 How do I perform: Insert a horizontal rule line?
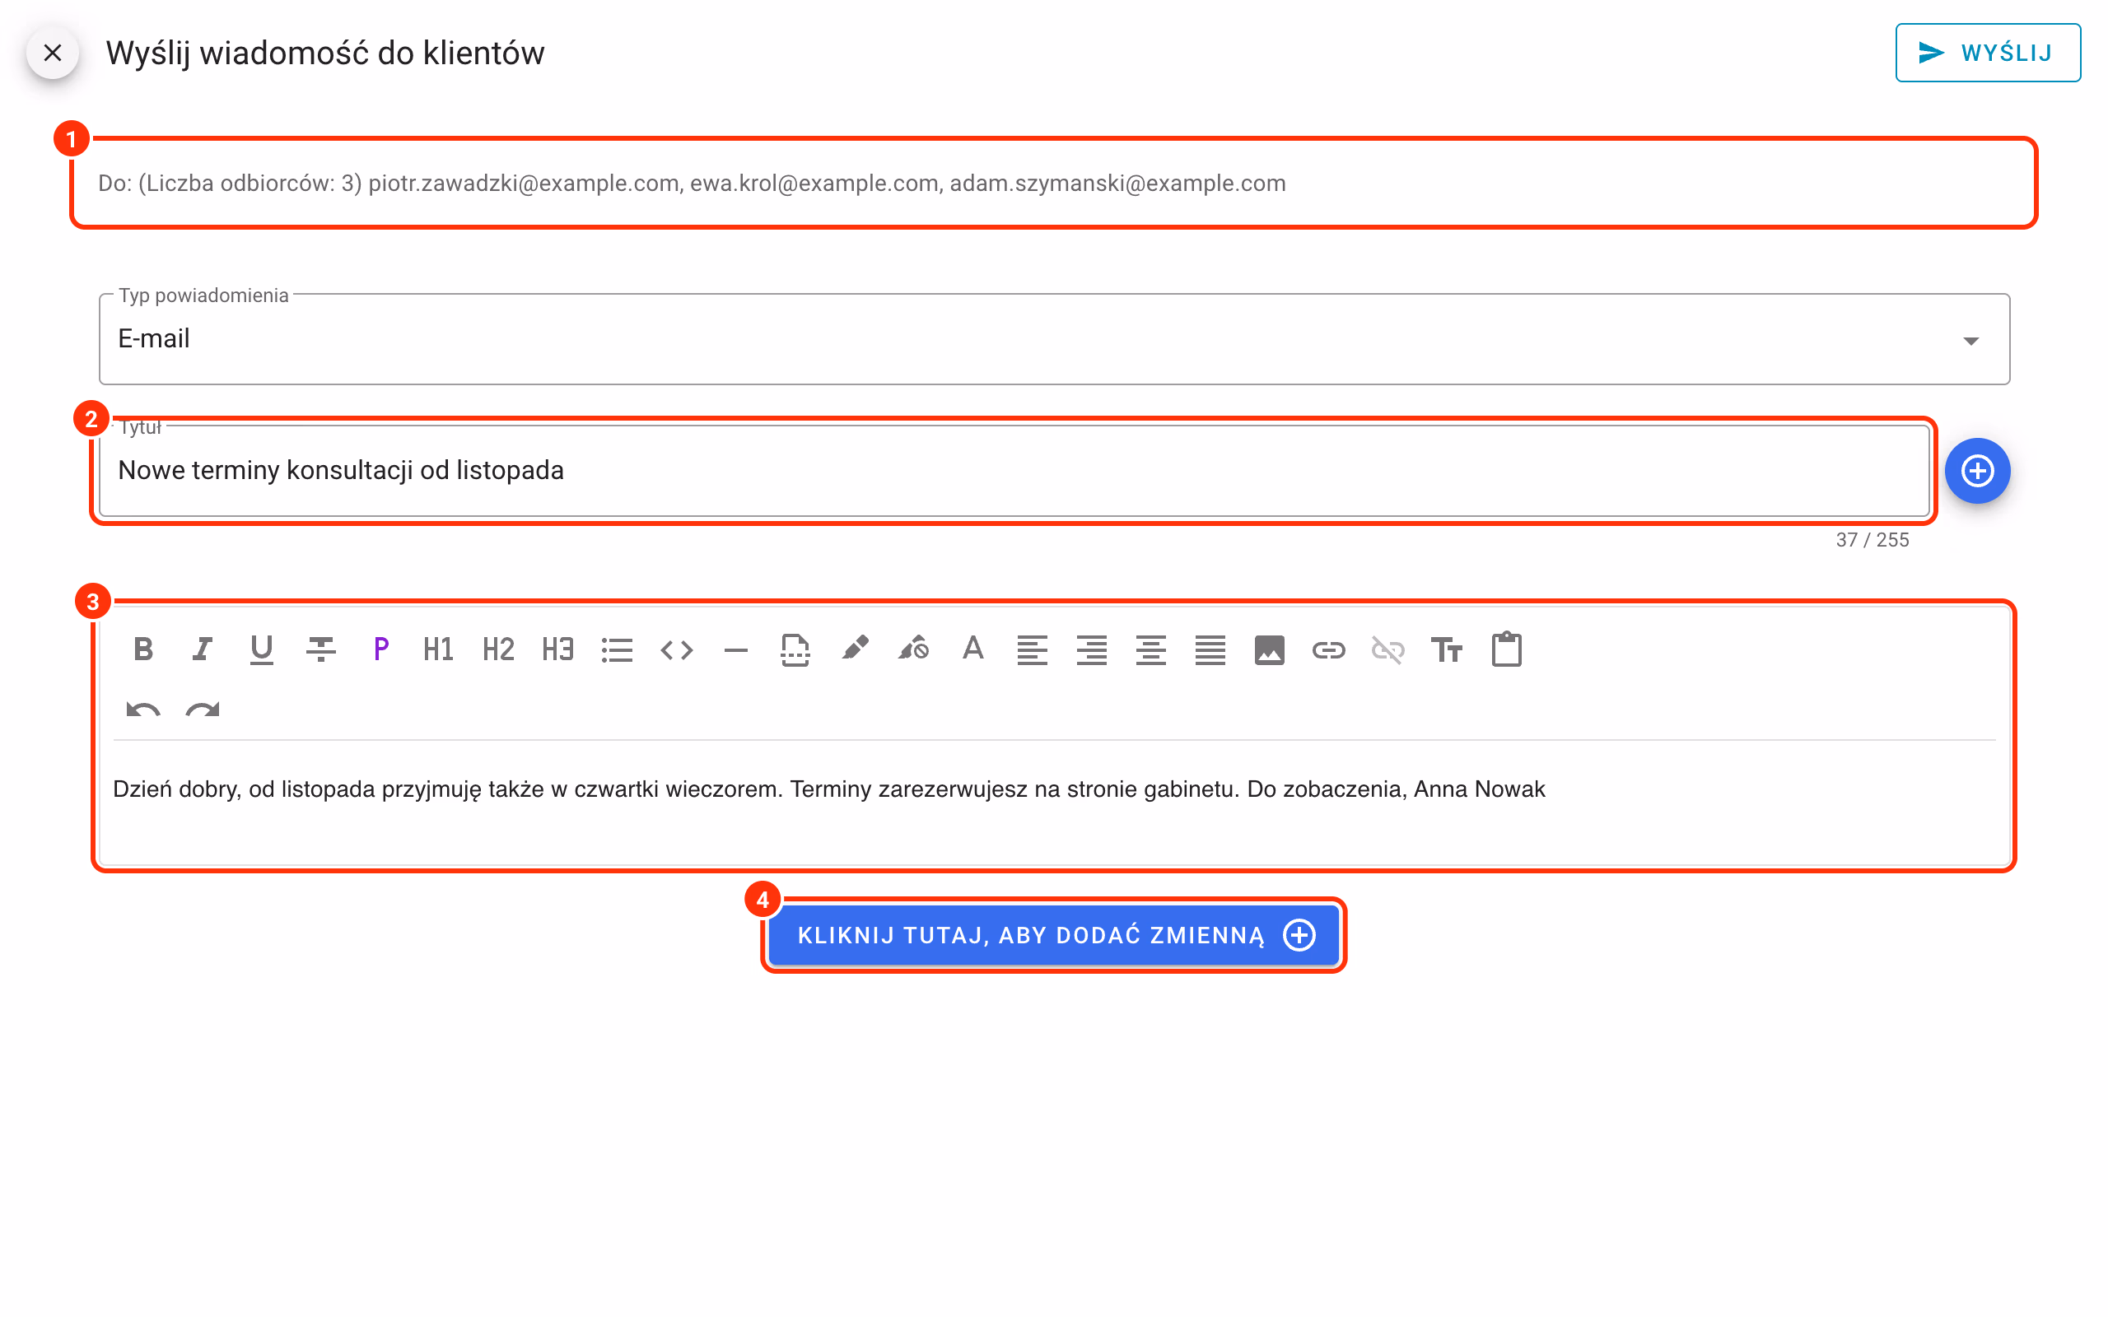(736, 649)
